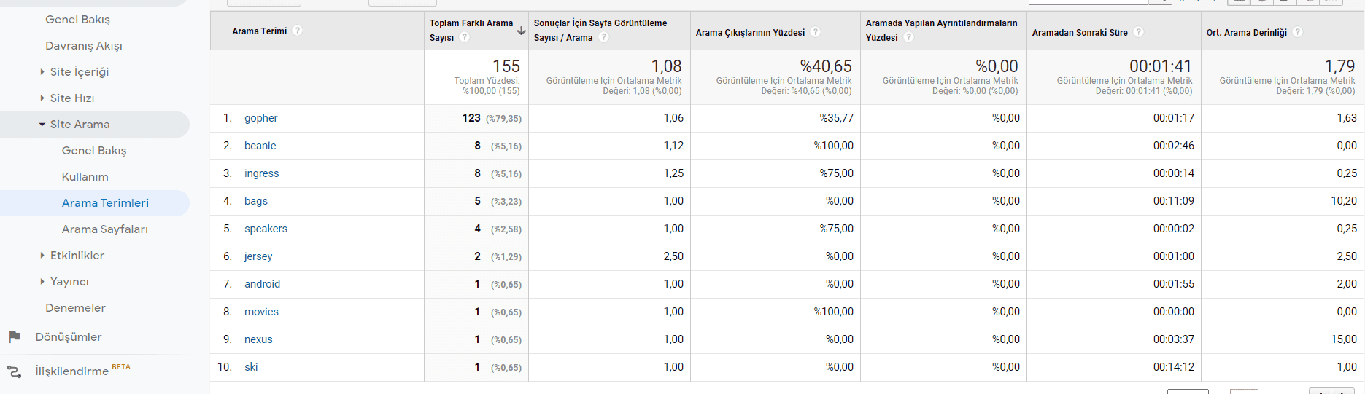1365x394 pixels.
Task: Click the speakers search term link
Action: pos(266,229)
